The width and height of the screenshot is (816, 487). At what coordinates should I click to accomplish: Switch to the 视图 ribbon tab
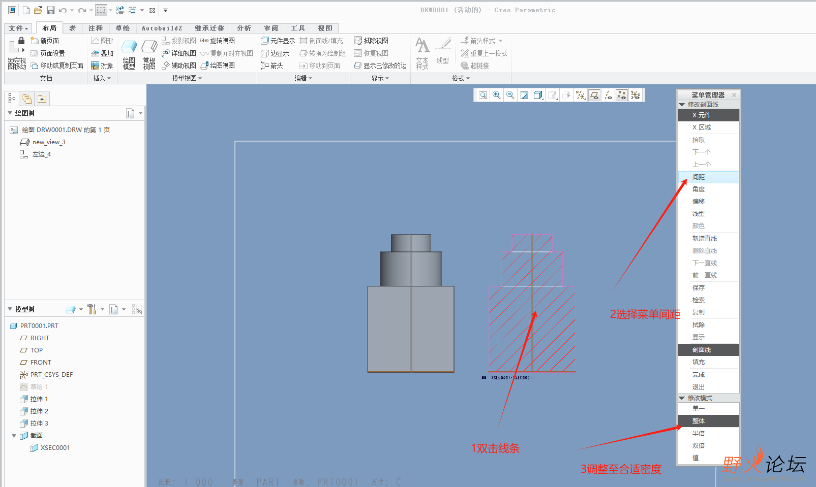325,28
